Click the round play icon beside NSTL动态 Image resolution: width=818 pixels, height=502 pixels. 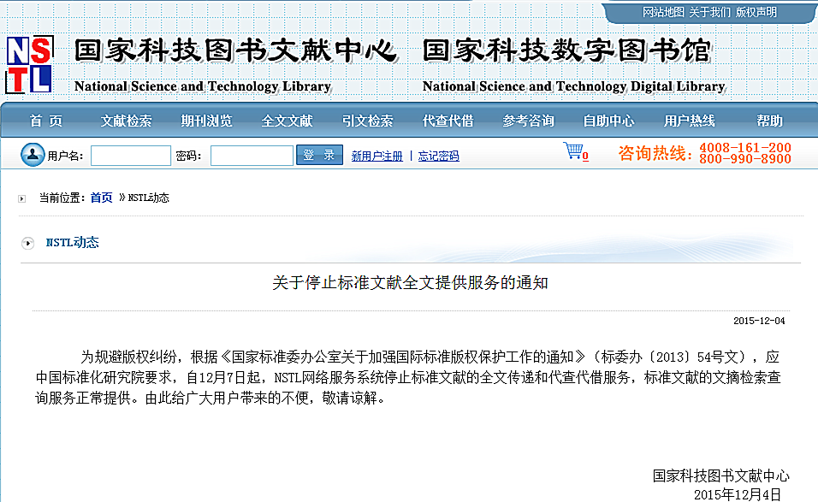point(27,243)
